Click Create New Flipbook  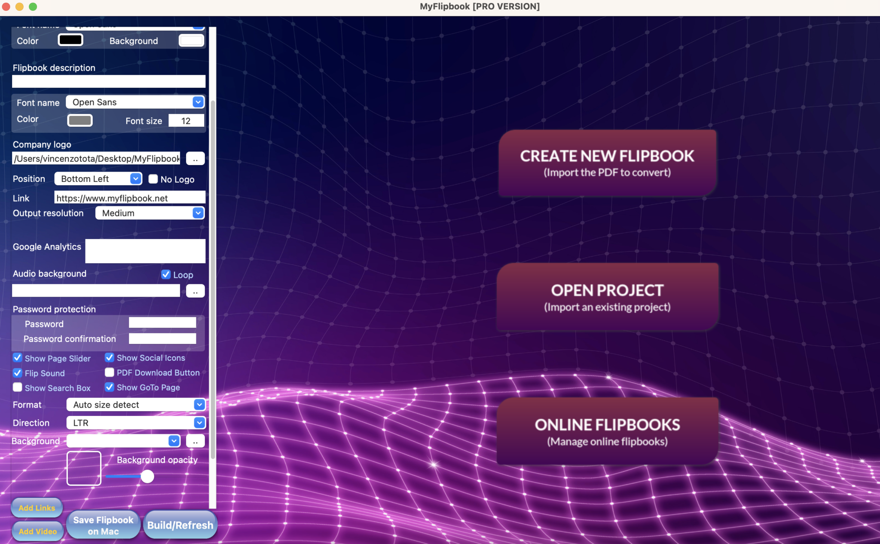[606, 163]
